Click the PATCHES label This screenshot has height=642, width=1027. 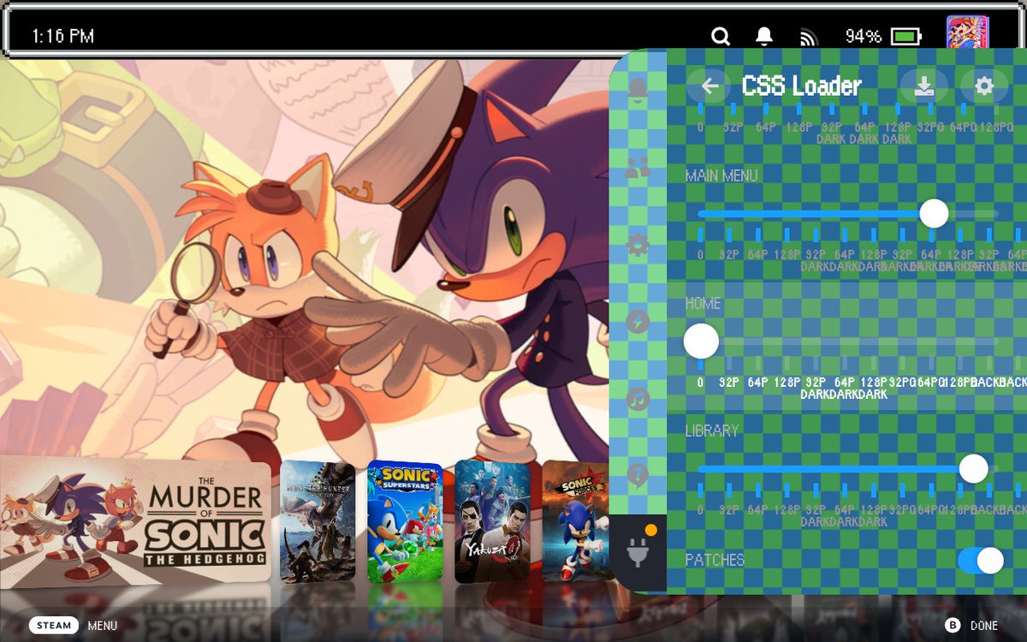coord(715,560)
